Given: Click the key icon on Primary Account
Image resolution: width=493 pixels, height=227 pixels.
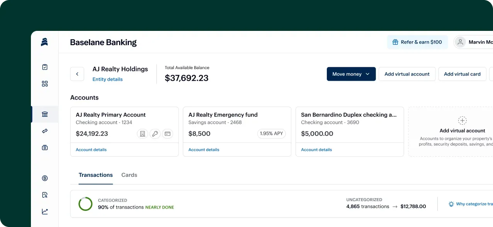Looking at the screenshot, I should coord(155,134).
